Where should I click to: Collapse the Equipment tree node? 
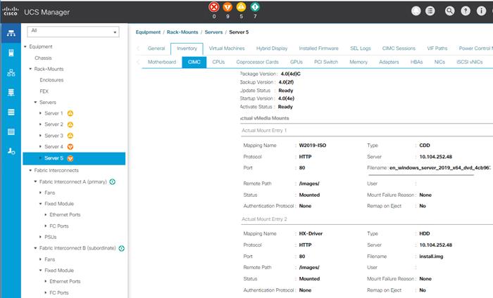pyautogui.click(x=25, y=46)
